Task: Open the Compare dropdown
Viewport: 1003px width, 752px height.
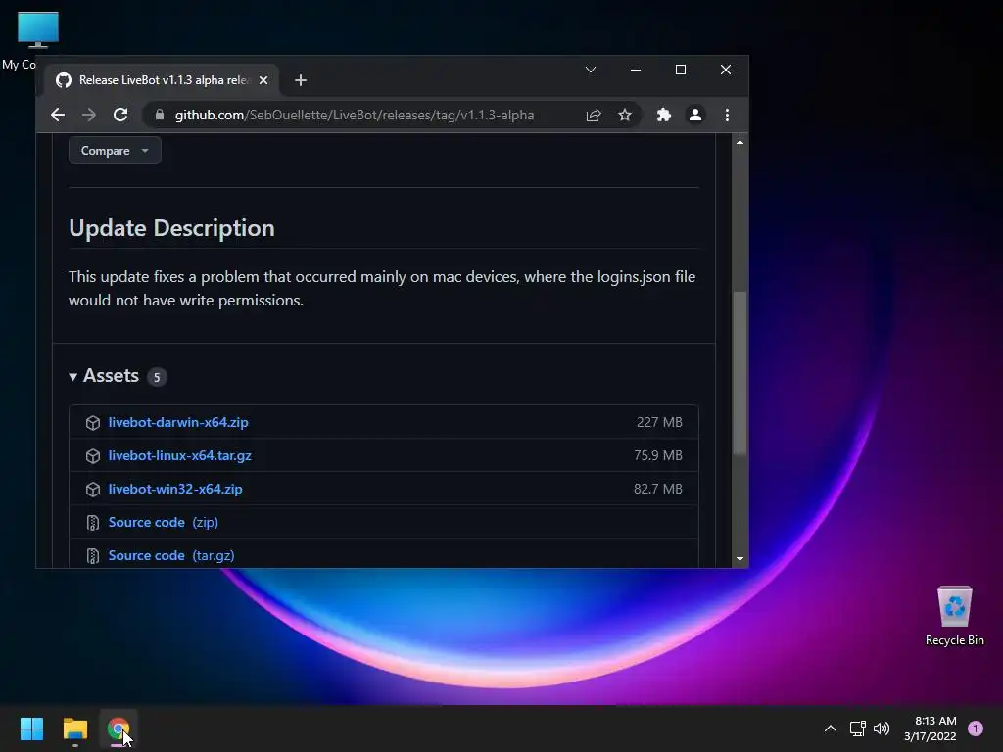Action: pos(115,151)
